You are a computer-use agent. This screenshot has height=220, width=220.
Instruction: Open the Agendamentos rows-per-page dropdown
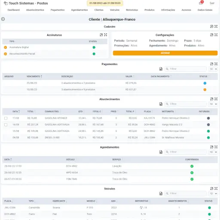pos(213,152)
